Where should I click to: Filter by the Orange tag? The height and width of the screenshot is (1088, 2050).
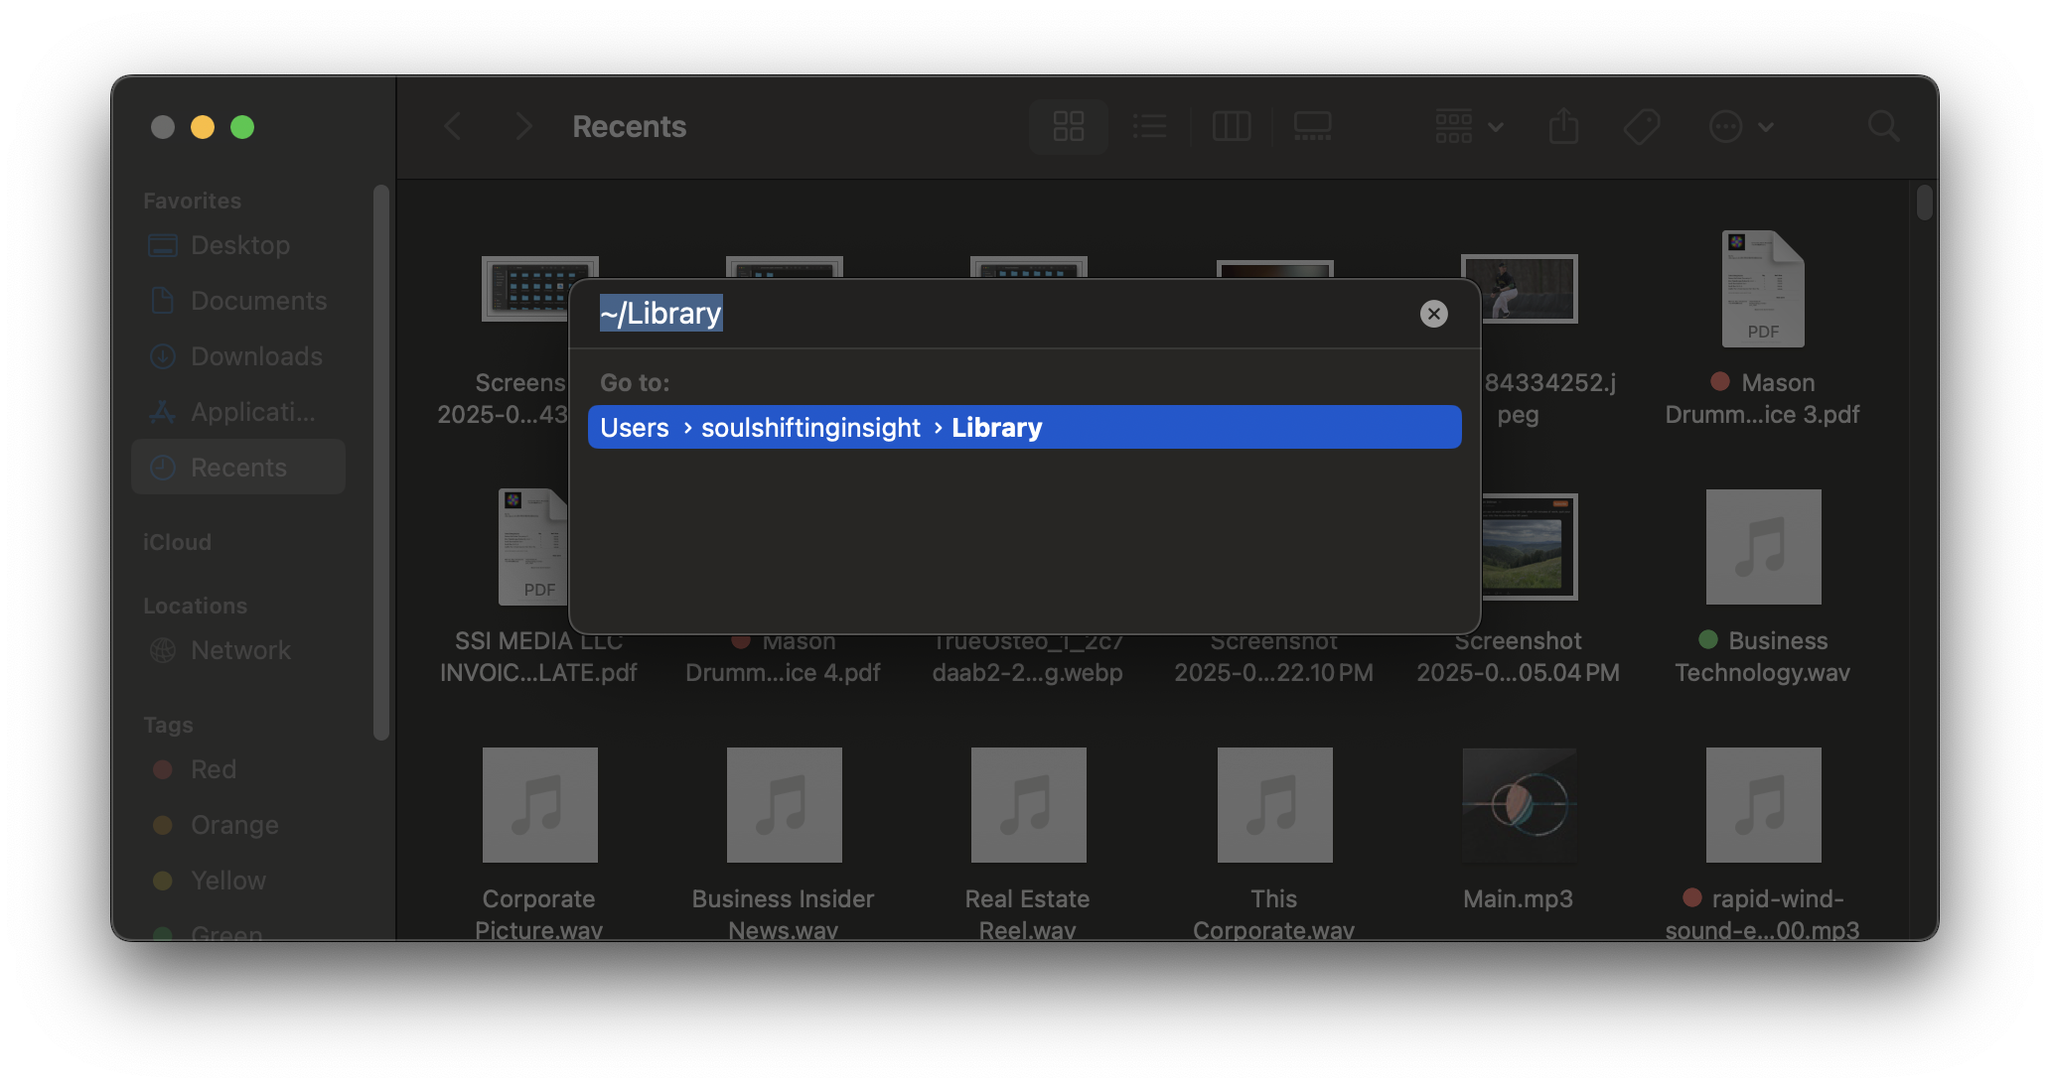coord(233,825)
